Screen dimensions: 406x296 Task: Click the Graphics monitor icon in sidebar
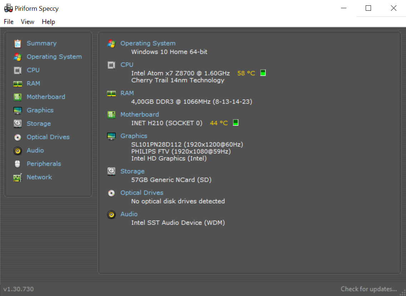pyautogui.click(x=17, y=111)
